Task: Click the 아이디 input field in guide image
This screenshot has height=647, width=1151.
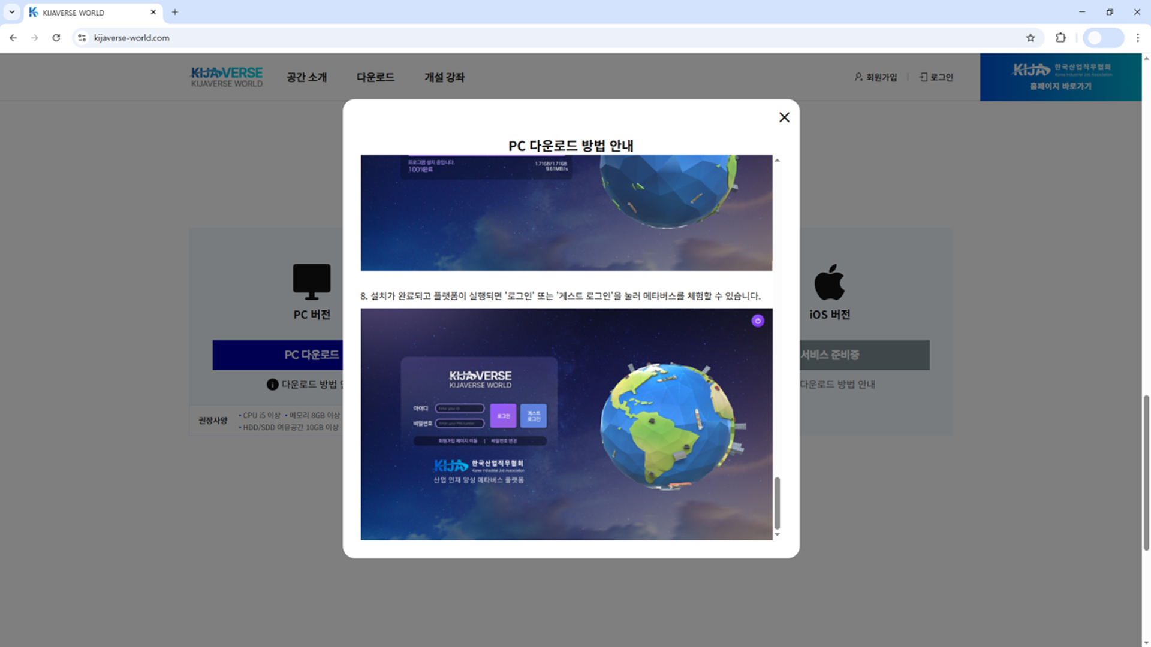Action: [460, 408]
